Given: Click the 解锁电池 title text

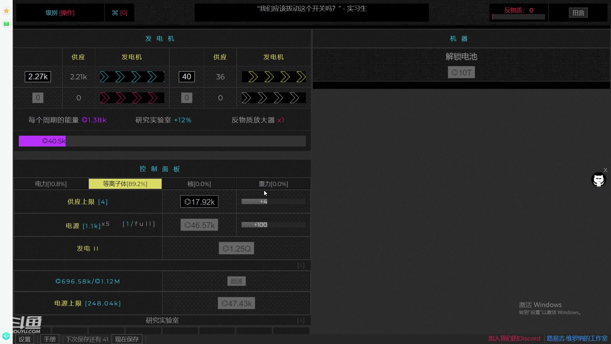Looking at the screenshot, I should coord(461,57).
